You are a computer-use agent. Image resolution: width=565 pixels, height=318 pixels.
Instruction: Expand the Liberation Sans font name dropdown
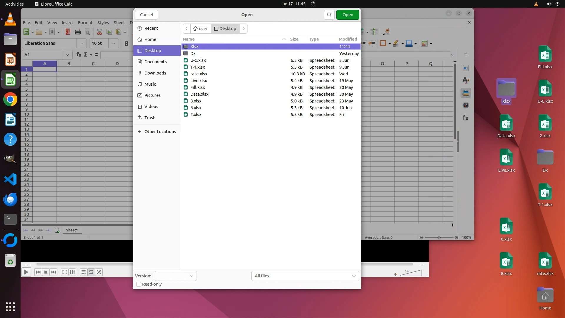(x=82, y=43)
